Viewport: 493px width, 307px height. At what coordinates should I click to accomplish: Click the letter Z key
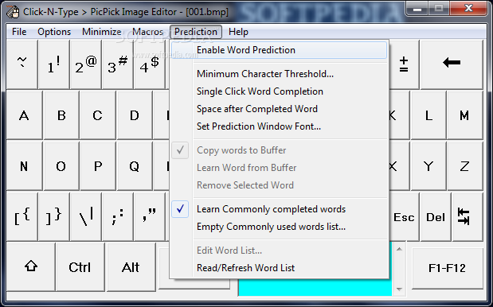tap(464, 165)
